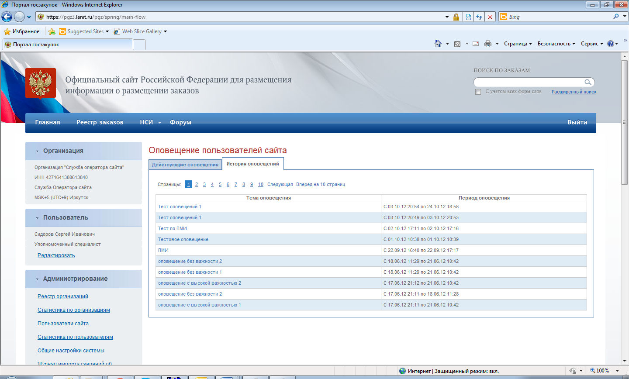Open Реестр организаций link
This screenshot has width=629, height=379.
[x=63, y=296]
